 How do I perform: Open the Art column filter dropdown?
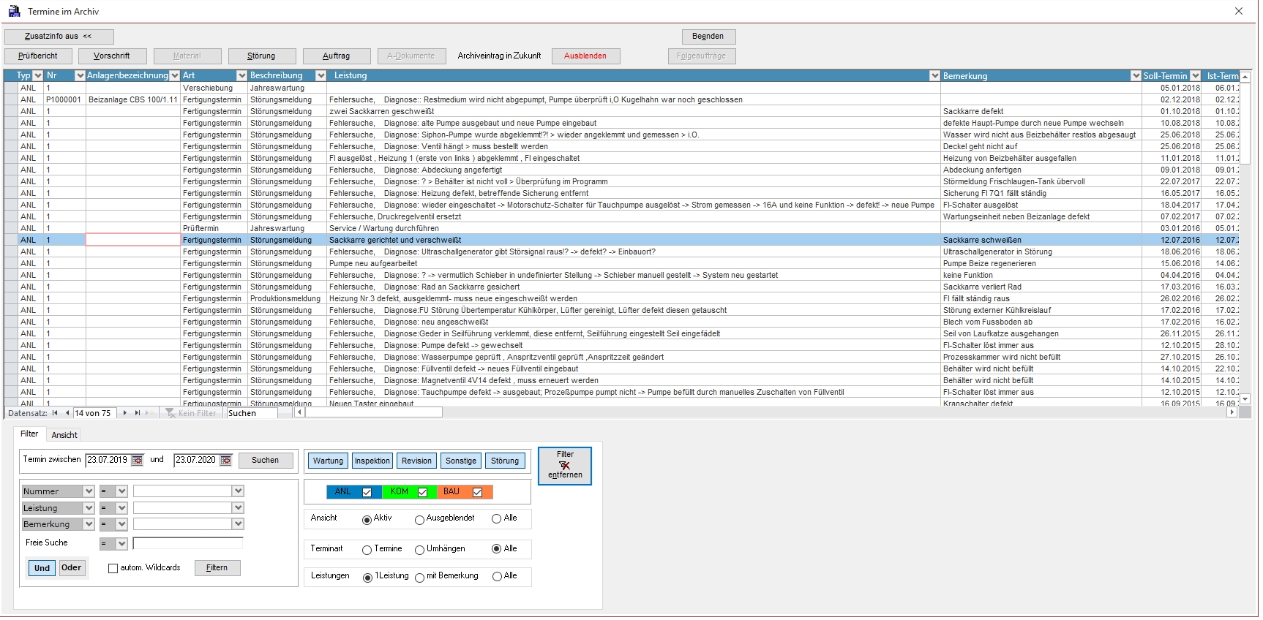pos(242,75)
